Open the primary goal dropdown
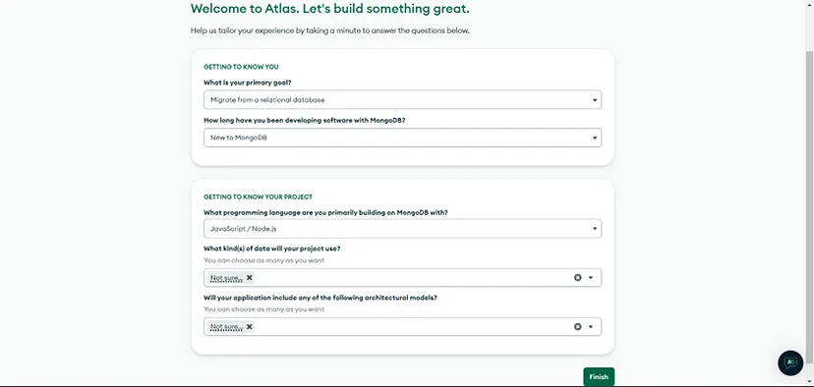This screenshot has width=814, height=387. coord(402,99)
